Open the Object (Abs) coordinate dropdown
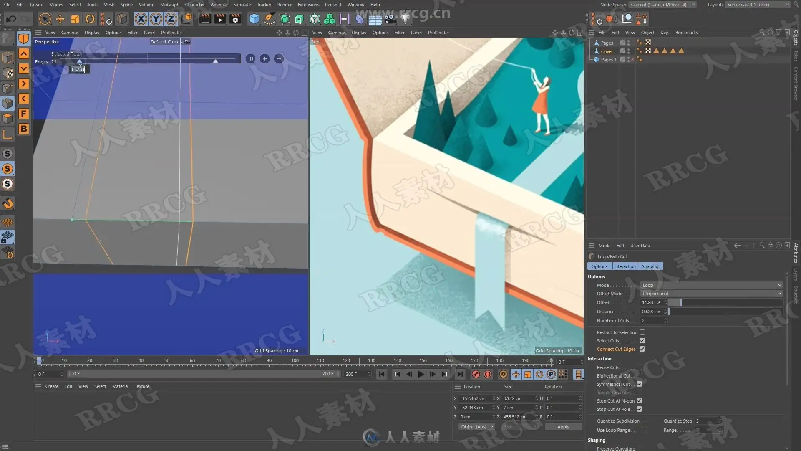The image size is (801, 451). (477, 427)
